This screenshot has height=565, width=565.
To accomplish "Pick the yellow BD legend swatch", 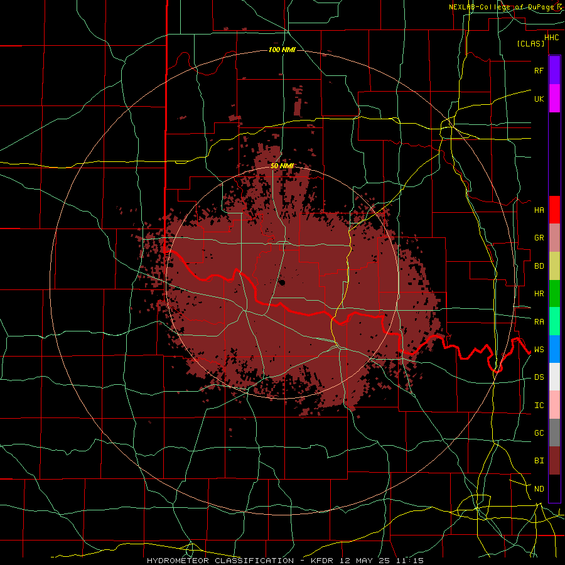I will [x=554, y=266].
